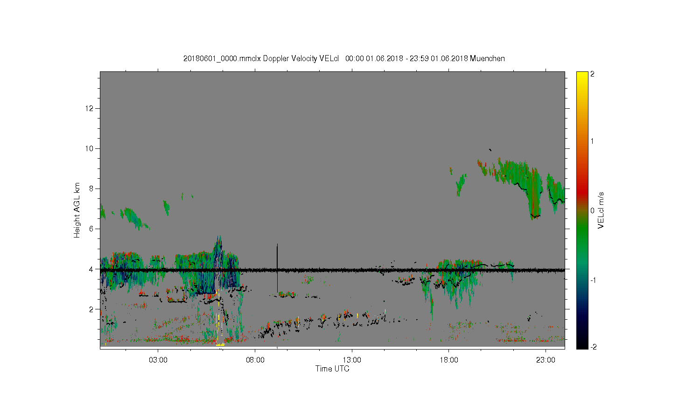Click the '18:00' time tick label

click(449, 360)
